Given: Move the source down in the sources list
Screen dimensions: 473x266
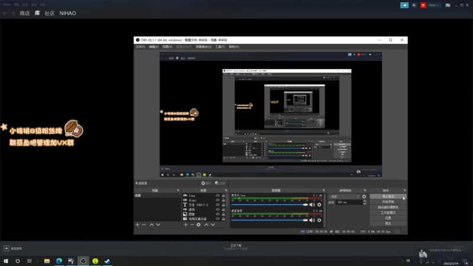Looking at the screenshot, I should [x=213, y=225].
